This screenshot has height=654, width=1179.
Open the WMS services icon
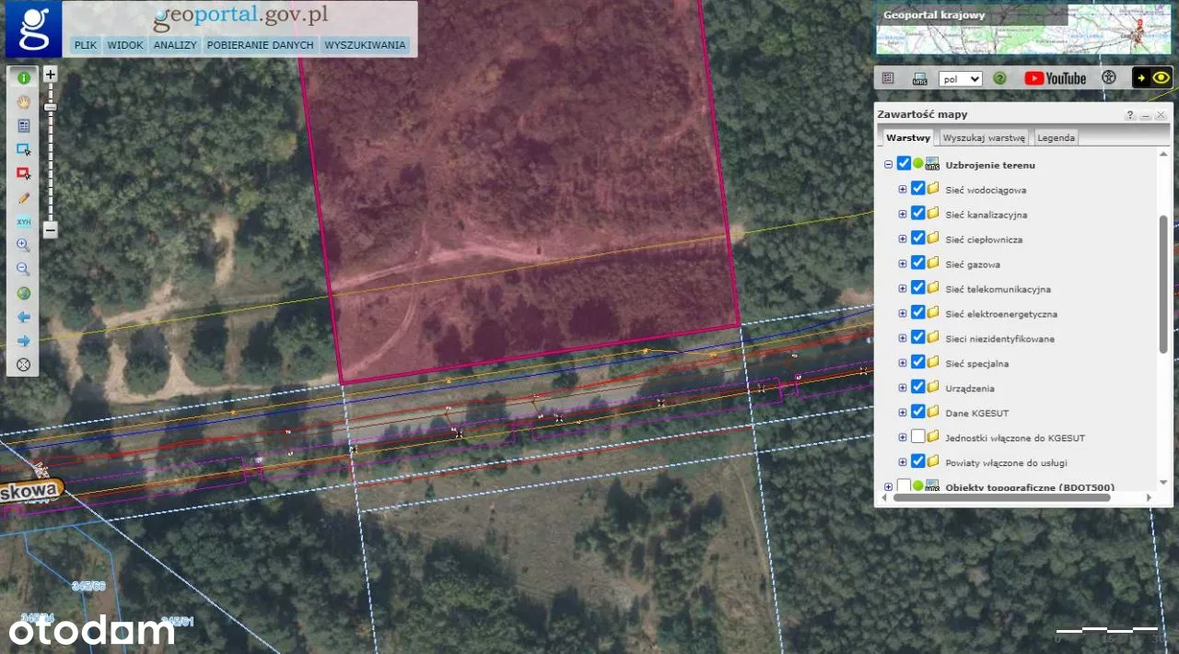point(919,79)
